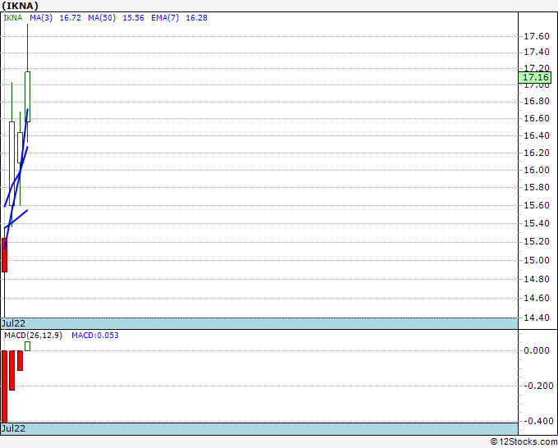This screenshot has height=448, width=558.
Task: Click the 16.80 price axis label
Action: point(537,102)
